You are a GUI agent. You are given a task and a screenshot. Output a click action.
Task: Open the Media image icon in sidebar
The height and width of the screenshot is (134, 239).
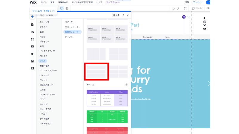(32, 46)
